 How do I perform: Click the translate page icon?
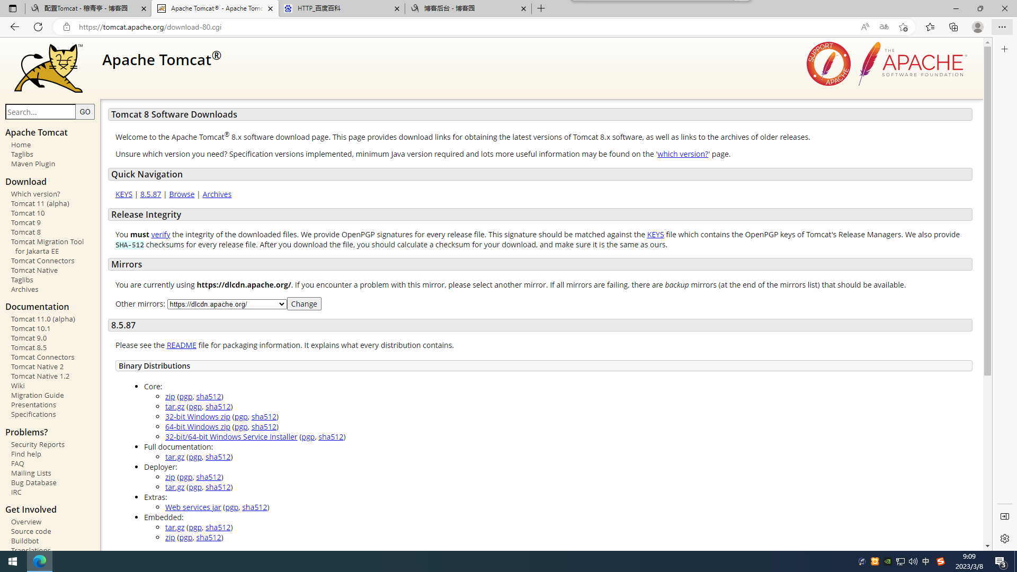pyautogui.click(x=884, y=27)
